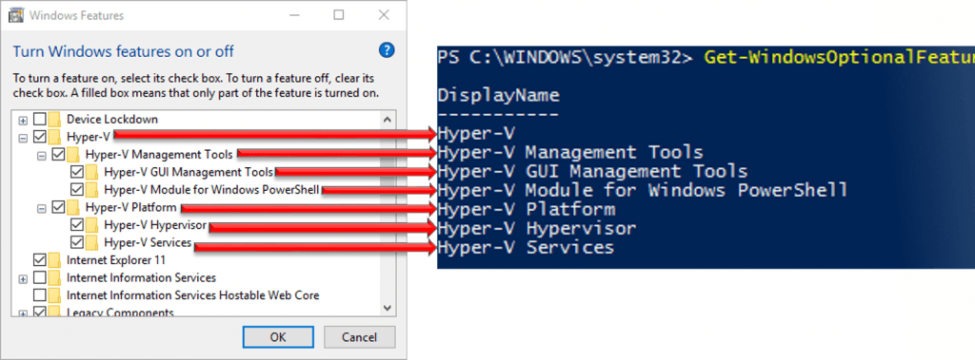Uncheck the Hyper-V Services checkbox
The height and width of the screenshot is (360, 975).
[x=77, y=242]
